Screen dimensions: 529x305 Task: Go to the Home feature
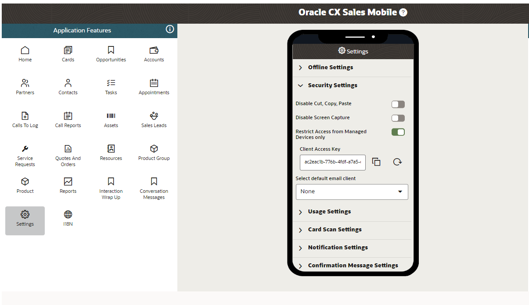tap(25, 54)
